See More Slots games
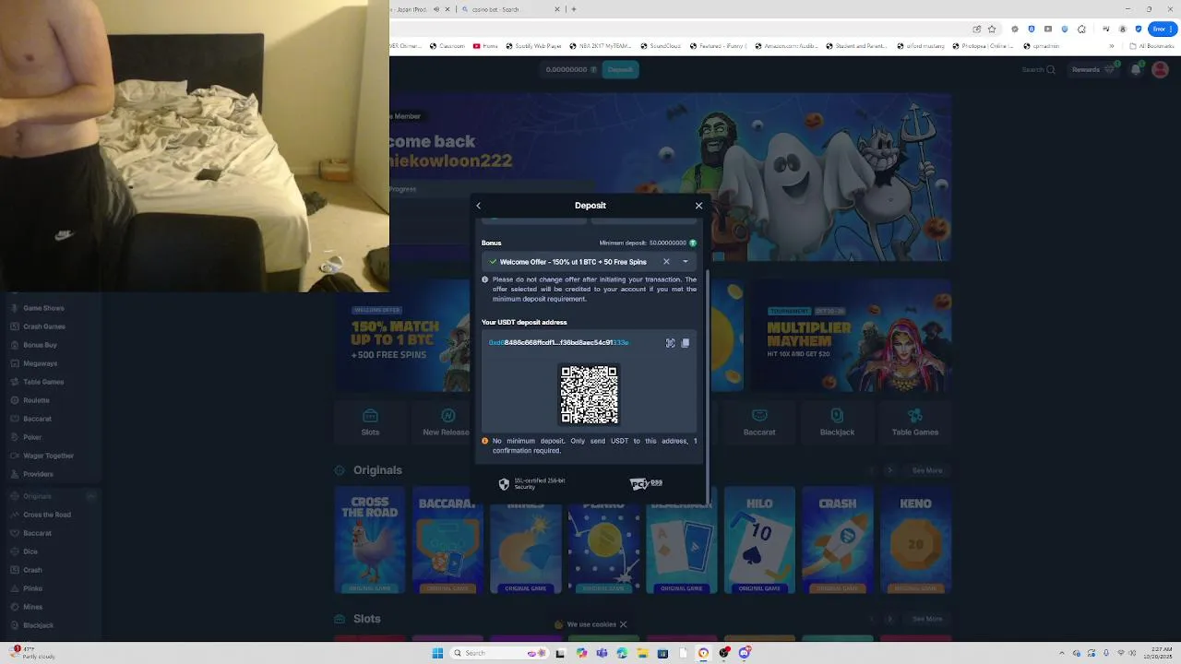This screenshot has width=1181, height=664. tap(927, 619)
